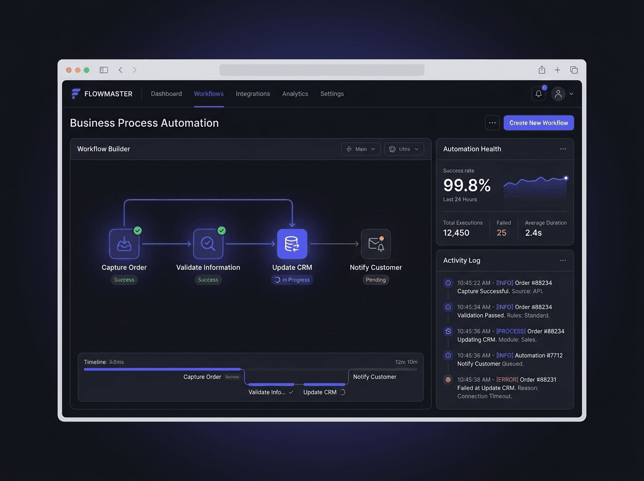
Task: Click the browser share icon
Action: point(542,70)
